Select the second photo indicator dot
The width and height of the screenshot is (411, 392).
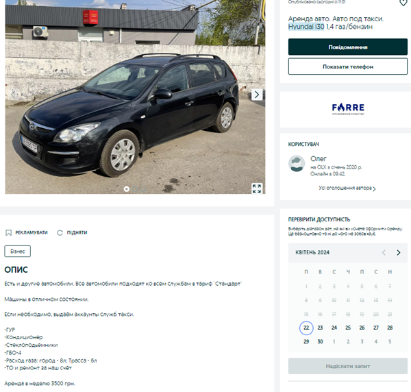[x=135, y=188]
